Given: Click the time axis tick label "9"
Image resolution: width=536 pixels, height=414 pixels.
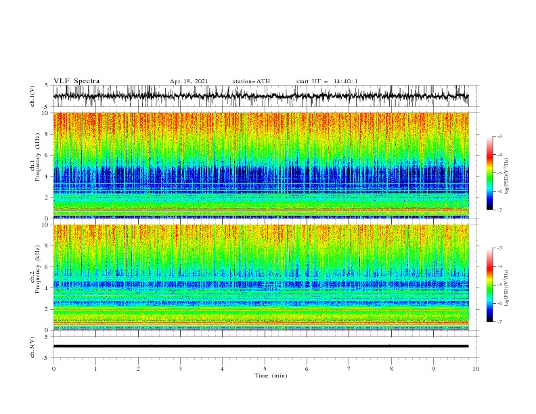Looking at the screenshot, I should [x=433, y=369].
